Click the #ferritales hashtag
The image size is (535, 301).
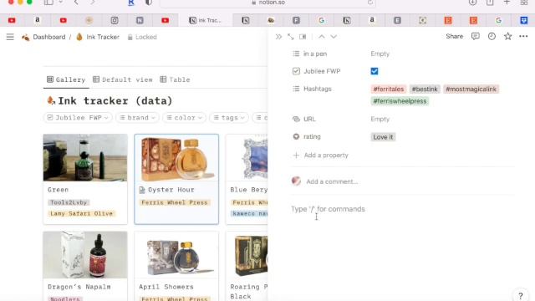[388, 89]
